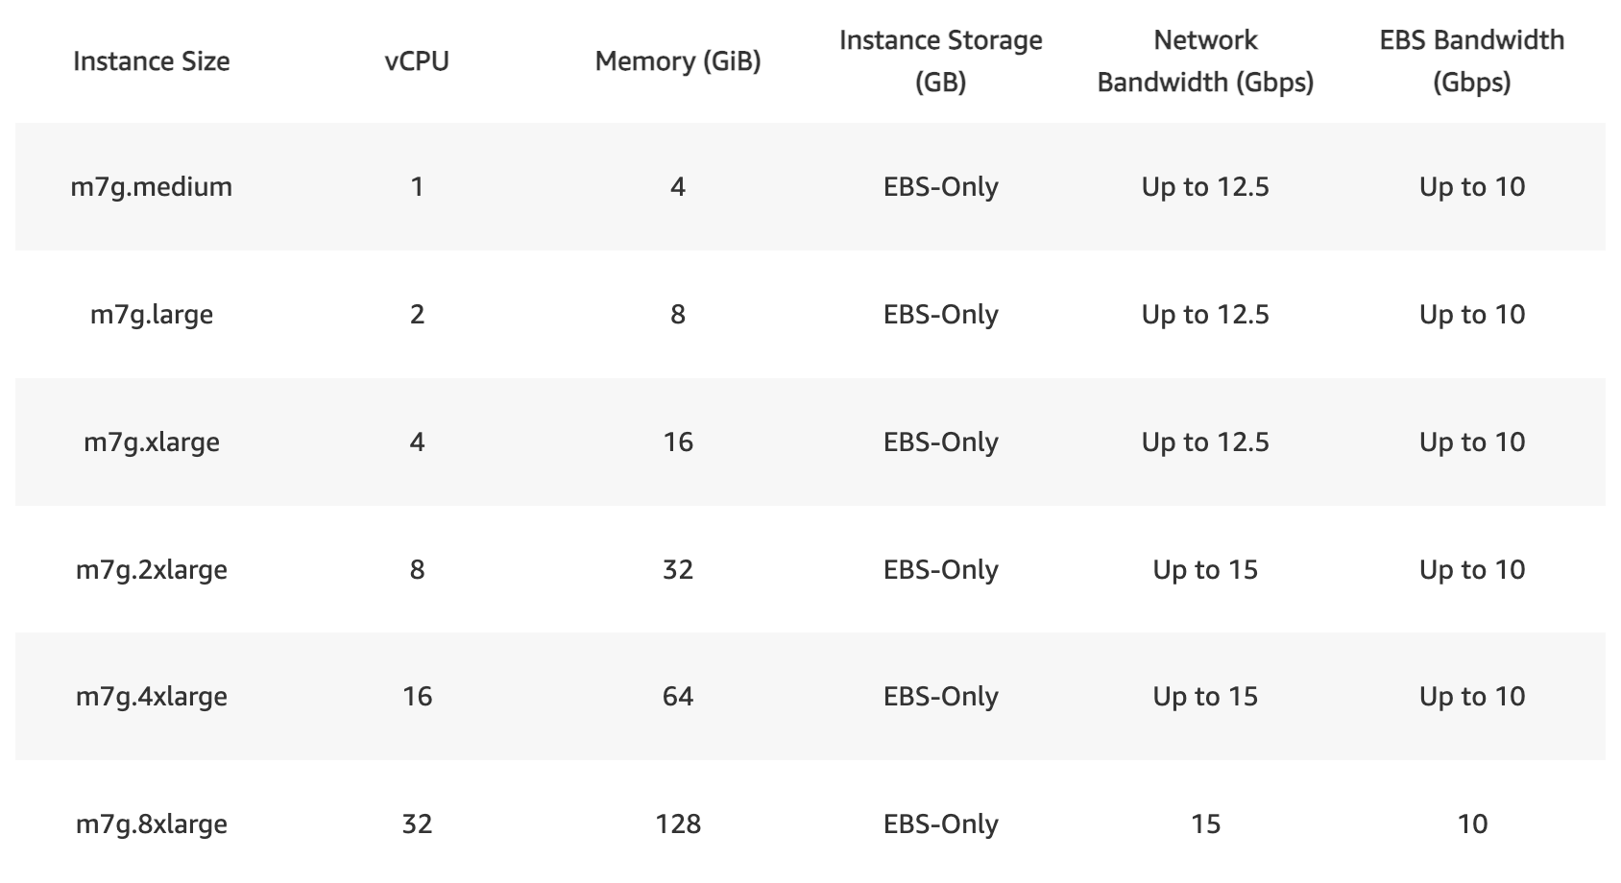Select the m7g.8xlarge instance cell

click(152, 823)
